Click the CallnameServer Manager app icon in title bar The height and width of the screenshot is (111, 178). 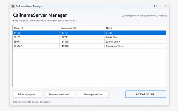(13, 6)
